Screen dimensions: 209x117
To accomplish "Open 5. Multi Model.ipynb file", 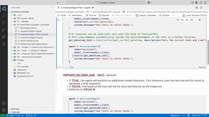I will (x=28, y=41).
